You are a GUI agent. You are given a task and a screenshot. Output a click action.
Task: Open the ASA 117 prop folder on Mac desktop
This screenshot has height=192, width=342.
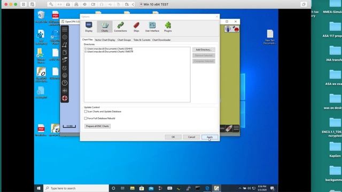[x=333, y=30]
